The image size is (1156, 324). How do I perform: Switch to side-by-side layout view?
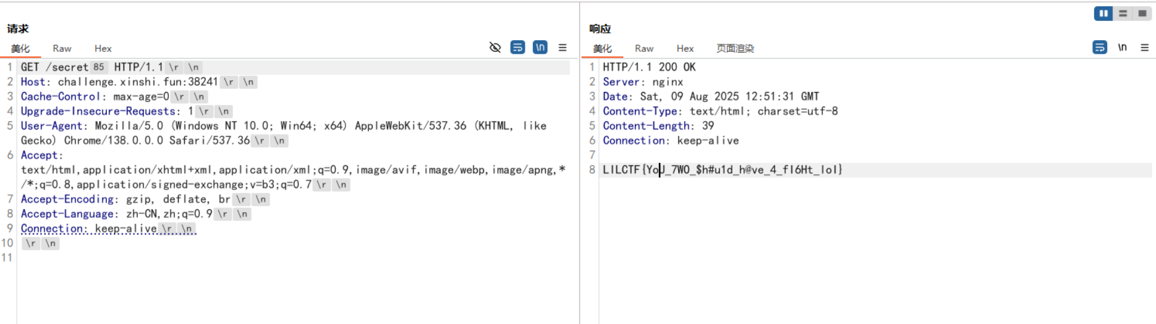tap(1103, 14)
